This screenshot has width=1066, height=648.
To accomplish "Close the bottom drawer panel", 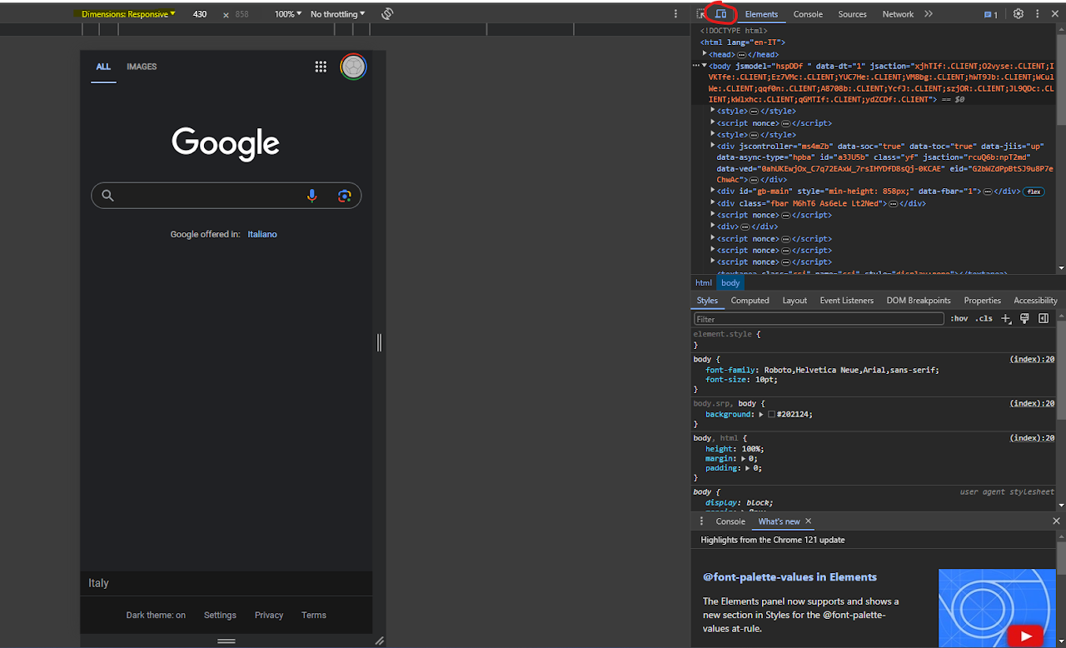I will 1056,521.
